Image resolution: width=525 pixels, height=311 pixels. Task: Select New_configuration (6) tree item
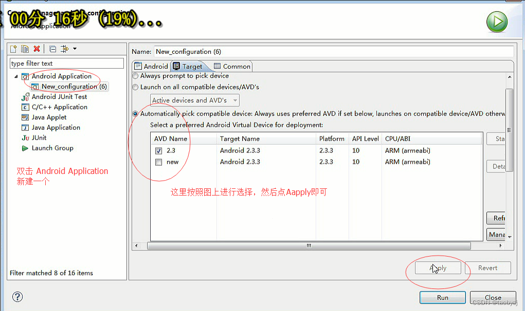[74, 87]
